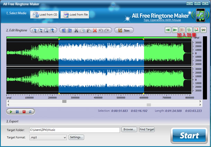This screenshot has height=147, width=211.
Task: Minimize the All Free Ringtone Maker window
Action: point(190,3)
